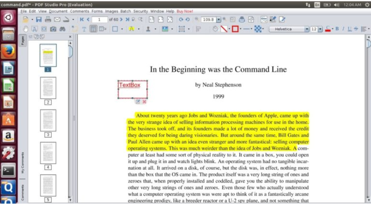Select the square shape annotation tool
Screen dimensions: 371x204
pyautogui.click(x=115, y=29)
